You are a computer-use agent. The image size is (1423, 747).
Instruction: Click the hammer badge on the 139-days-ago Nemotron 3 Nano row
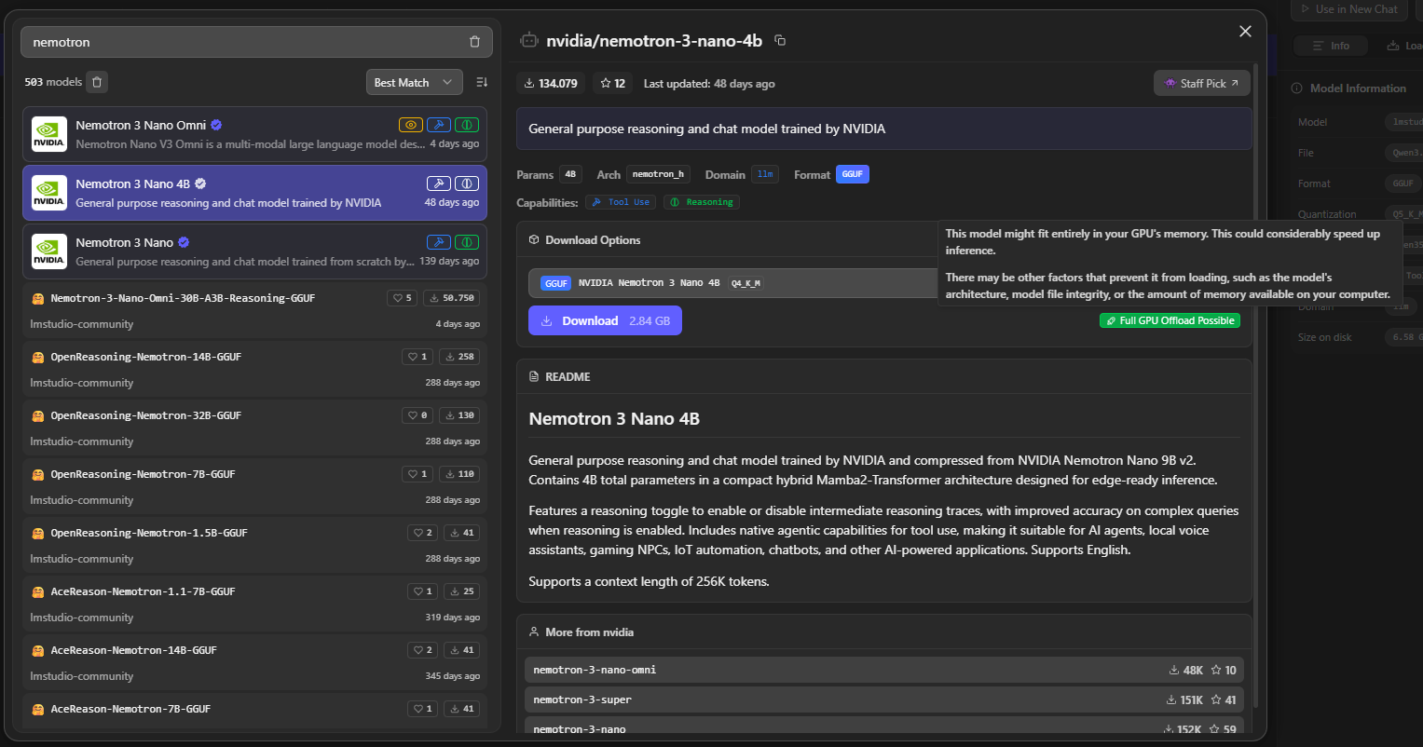click(439, 242)
